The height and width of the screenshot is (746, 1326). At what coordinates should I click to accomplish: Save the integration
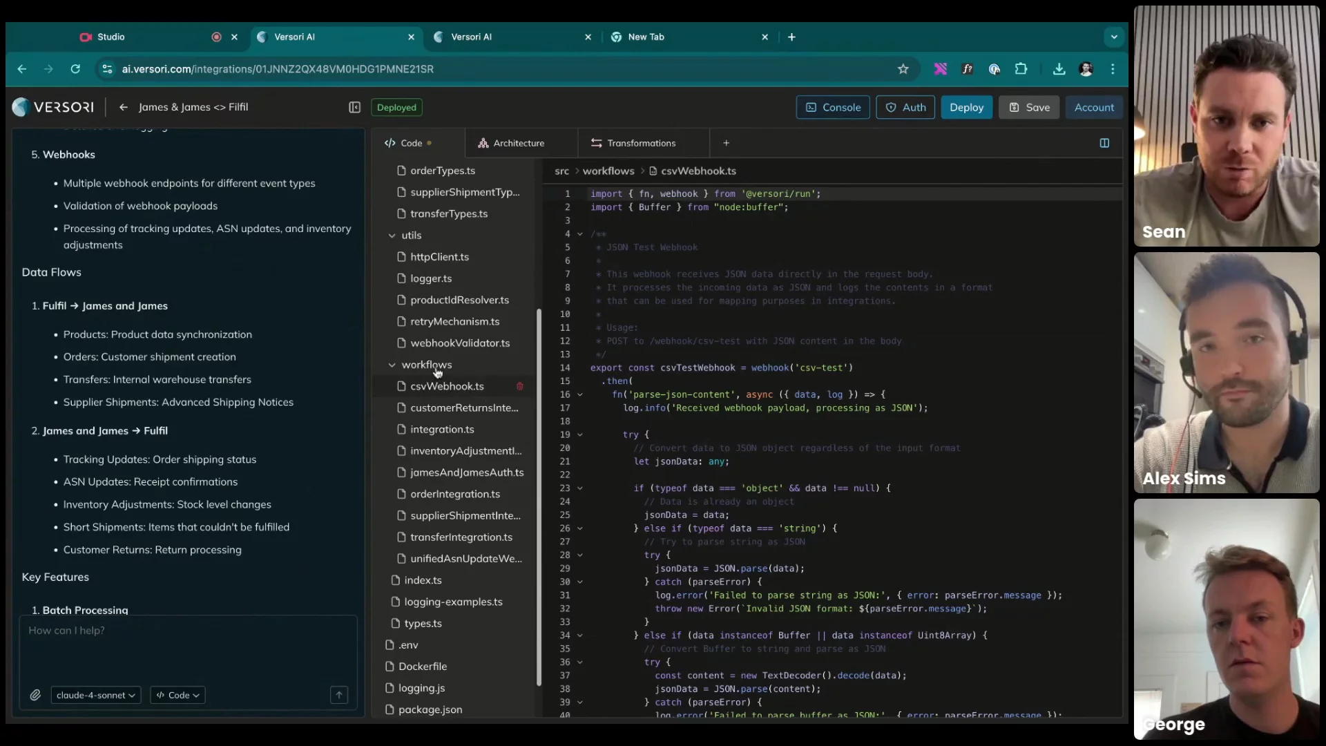[1029, 107]
